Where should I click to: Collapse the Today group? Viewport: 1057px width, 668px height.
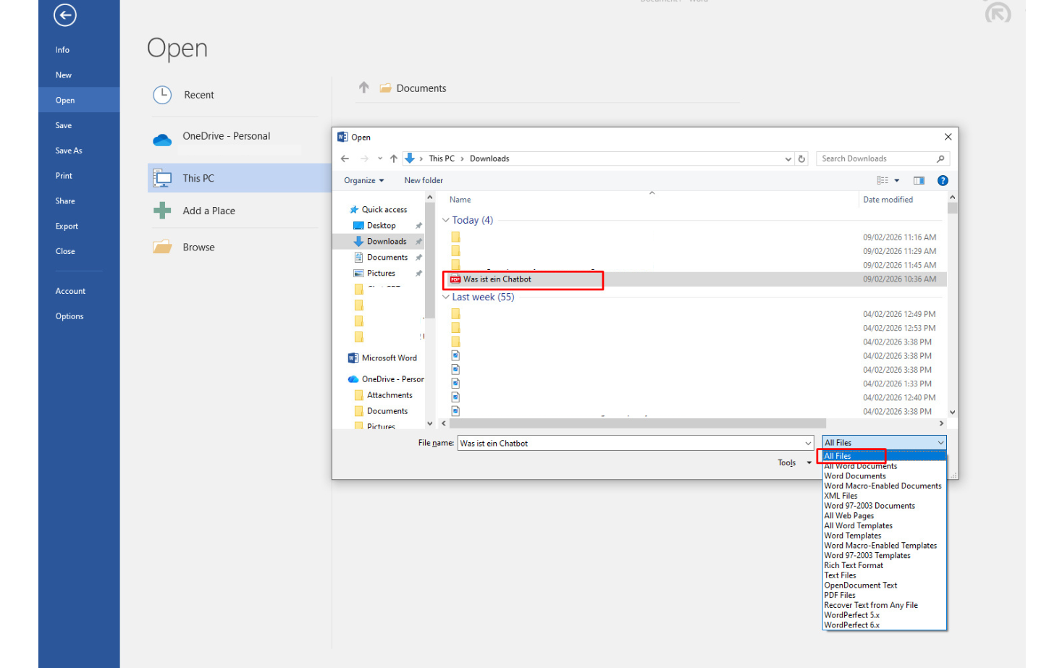point(445,219)
